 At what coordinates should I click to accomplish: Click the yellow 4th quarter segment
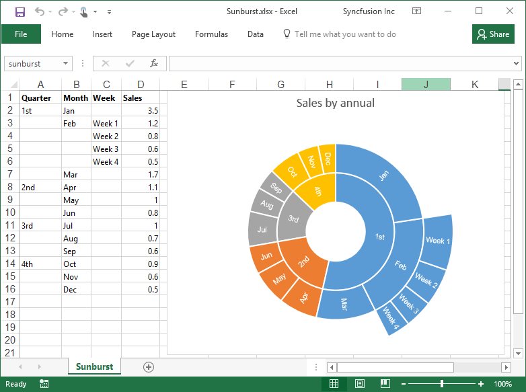tap(317, 191)
